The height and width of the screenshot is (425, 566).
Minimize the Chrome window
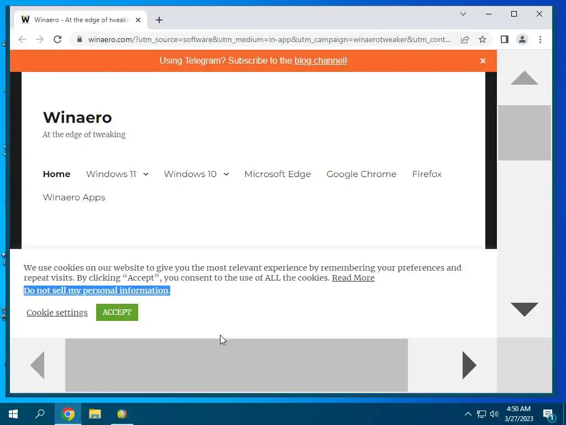tap(489, 14)
